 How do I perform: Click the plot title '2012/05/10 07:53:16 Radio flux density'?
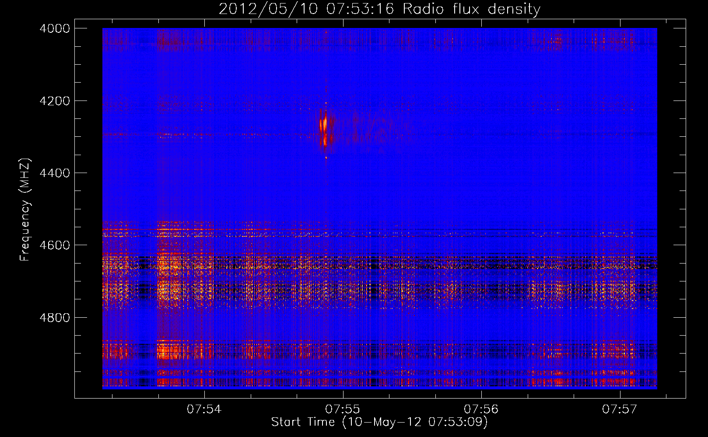(379, 9)
